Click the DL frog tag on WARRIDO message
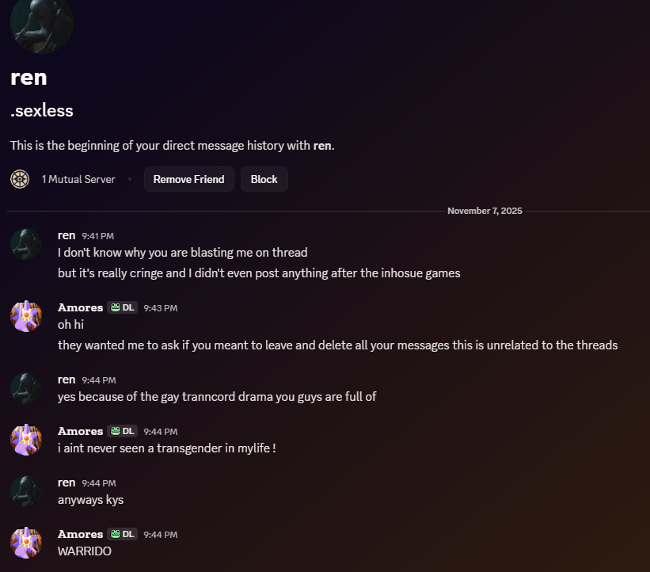 (x=122, y=534)
